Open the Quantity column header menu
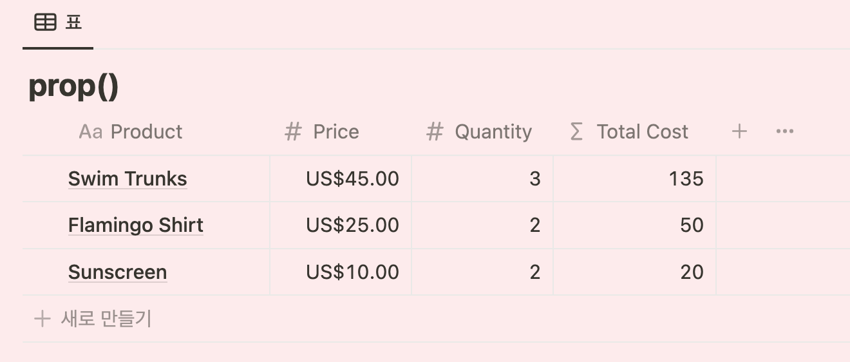This screenshot has height=362, width=850. pyautogui.click(x=482, y=132)
